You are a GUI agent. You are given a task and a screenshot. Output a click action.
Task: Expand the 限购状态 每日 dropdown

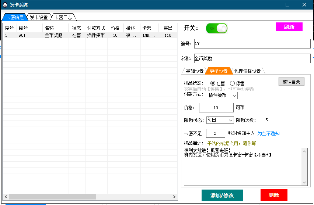point(220,120)
